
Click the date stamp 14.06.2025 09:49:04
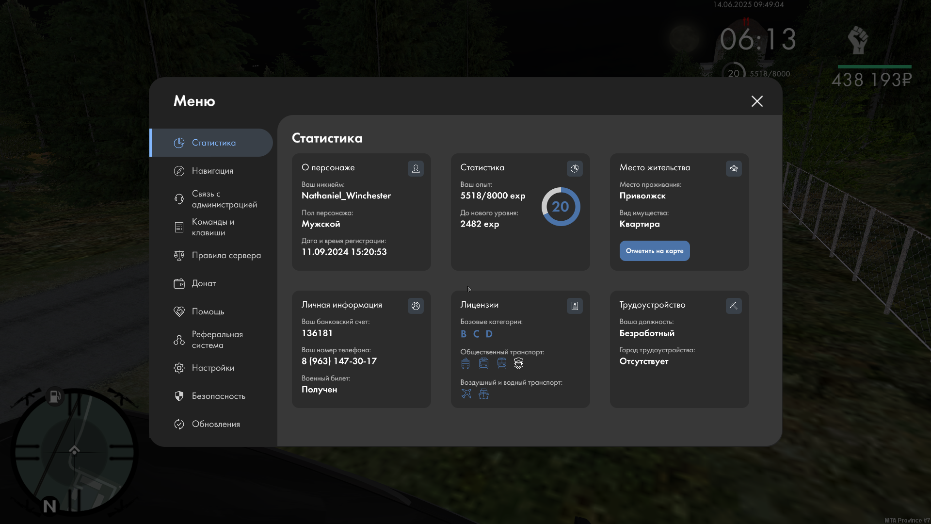coord(748,4)
